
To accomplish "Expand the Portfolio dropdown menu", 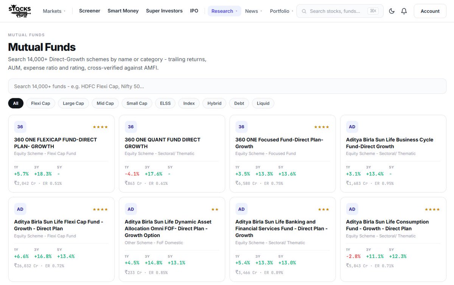I will (x=281, y=11).
